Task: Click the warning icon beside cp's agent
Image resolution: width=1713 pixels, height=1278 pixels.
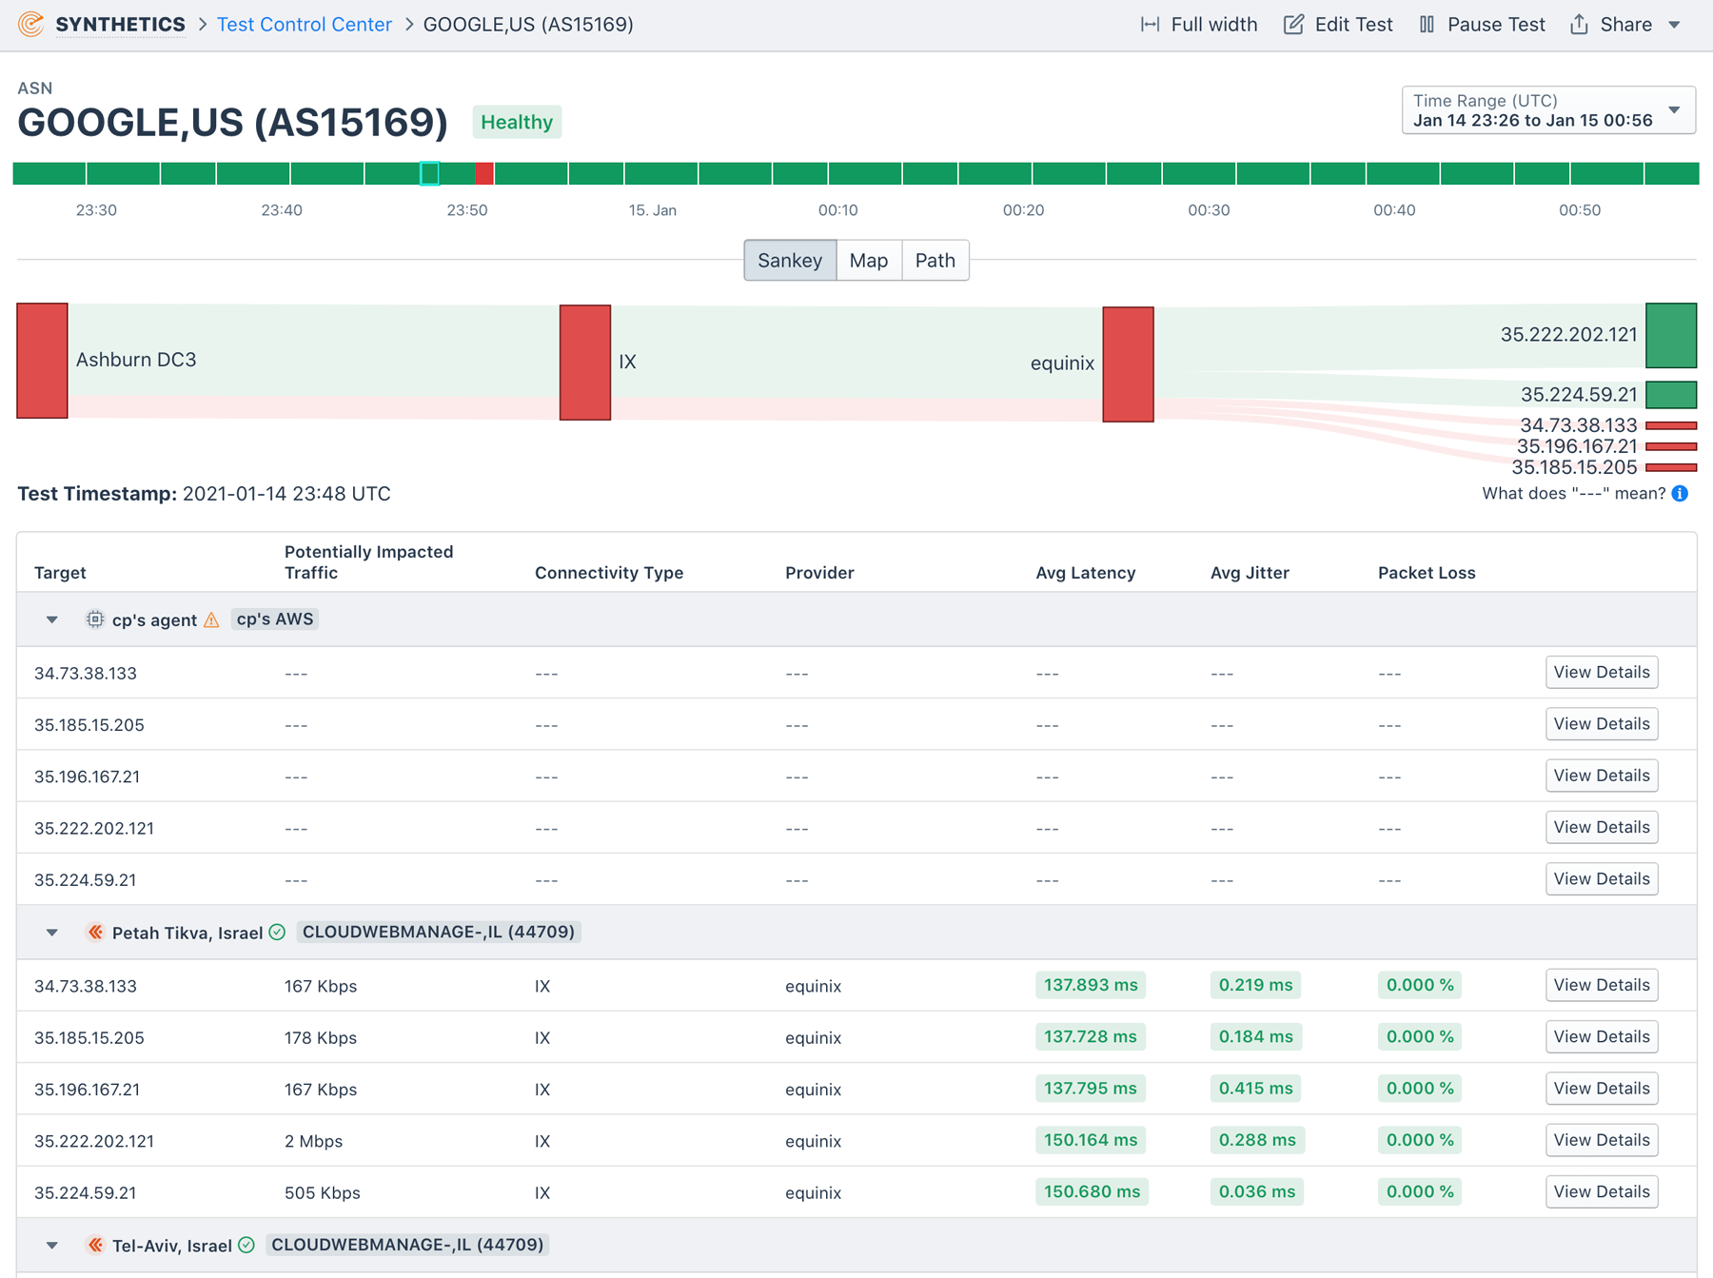Action: (211, 619)
